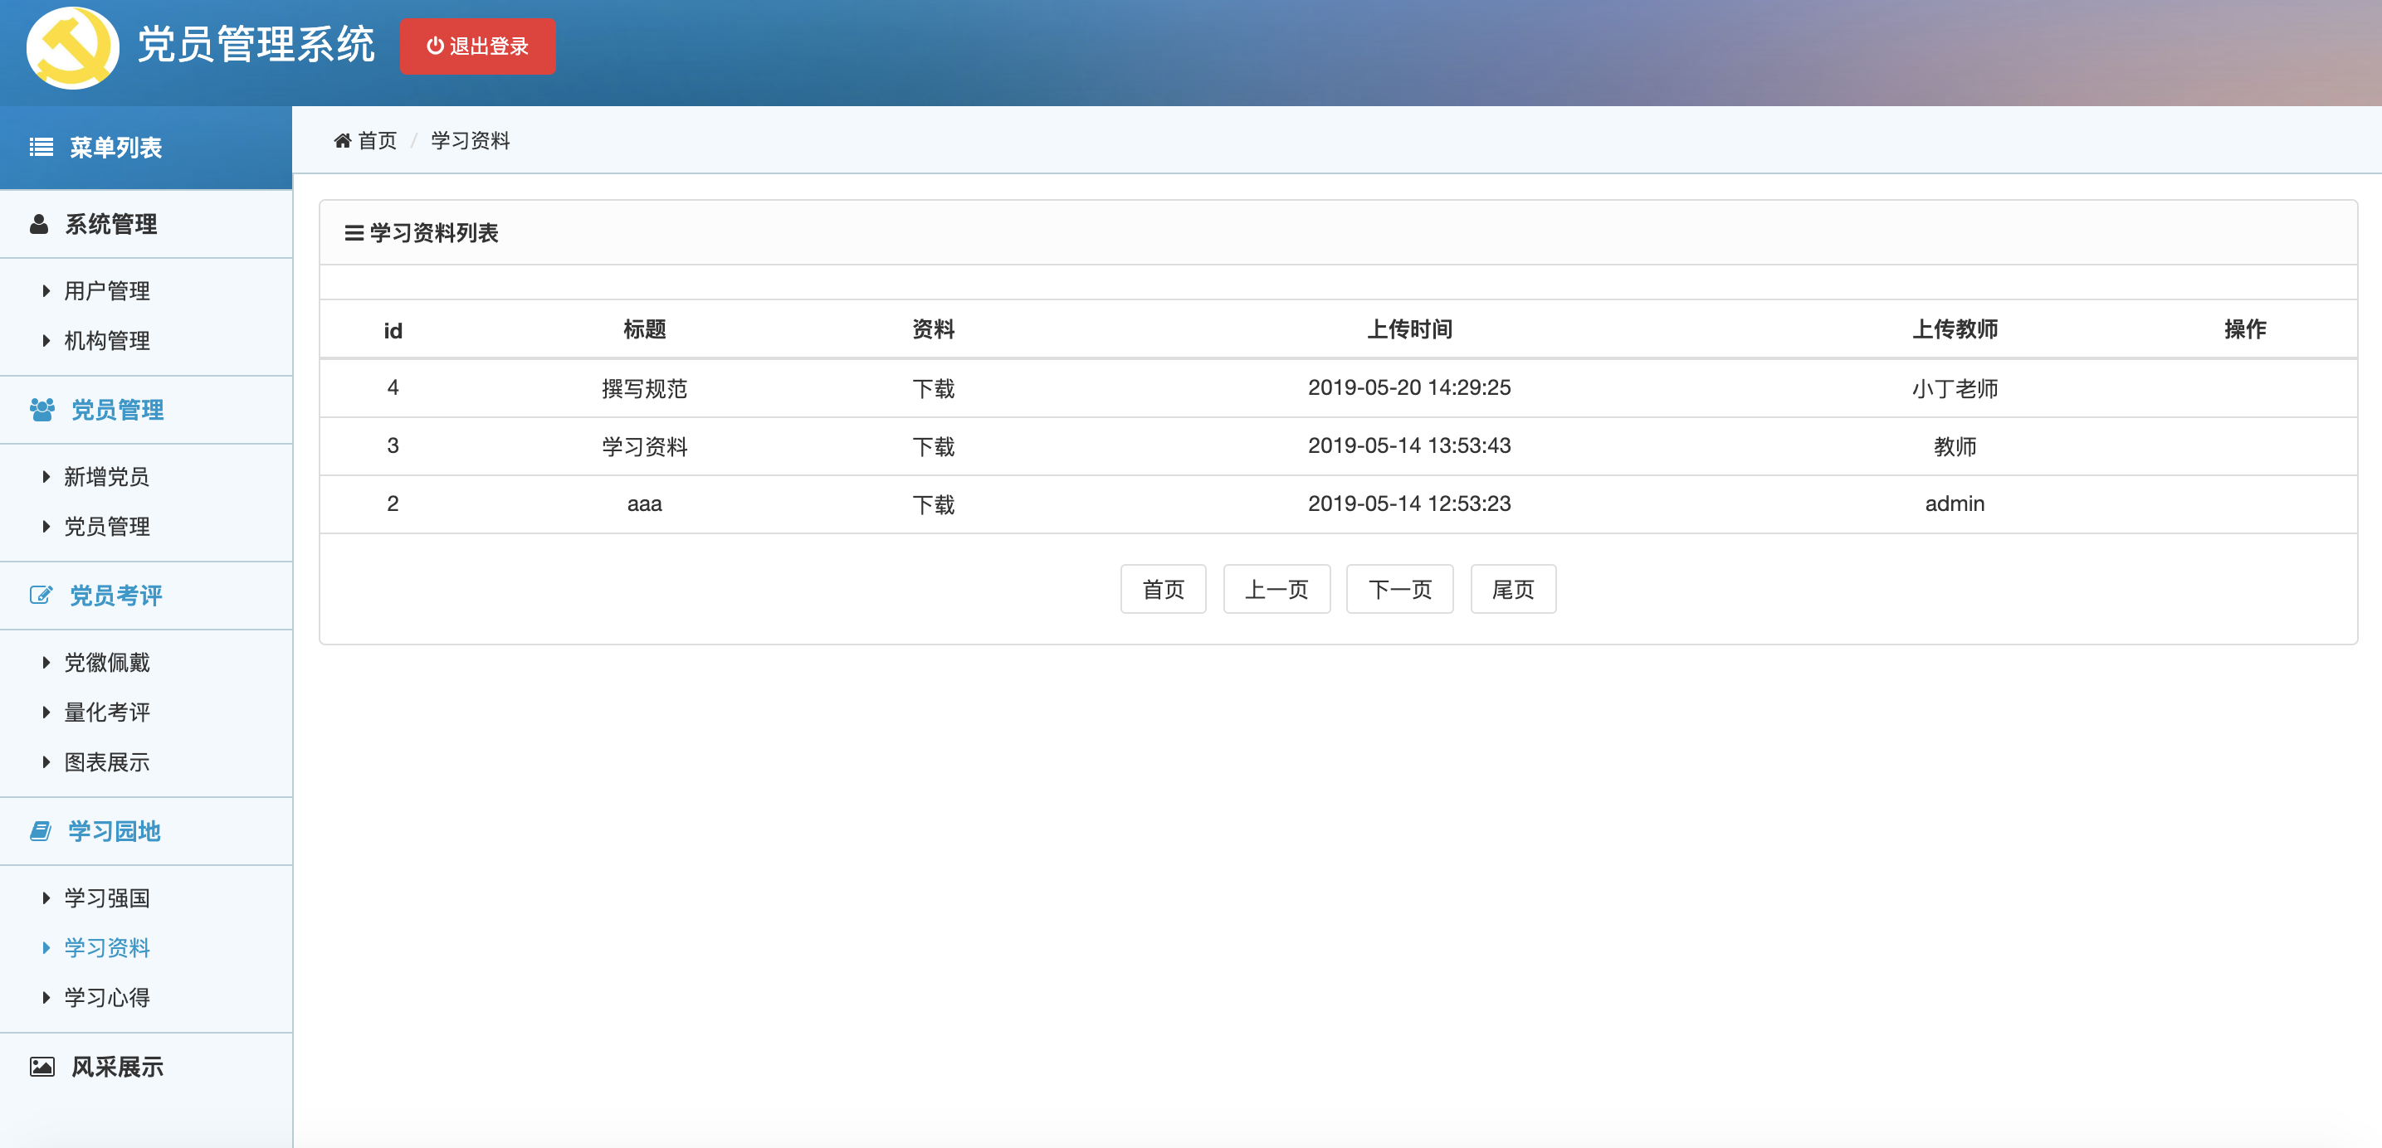Click the caret arrow before 学习资料

(x=46, y=948)
